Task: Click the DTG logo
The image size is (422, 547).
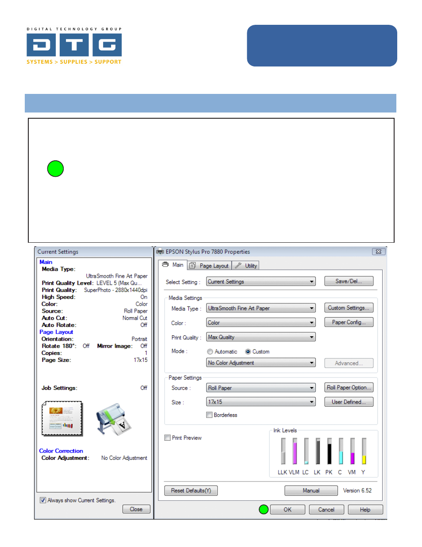Action: point(74,46)
